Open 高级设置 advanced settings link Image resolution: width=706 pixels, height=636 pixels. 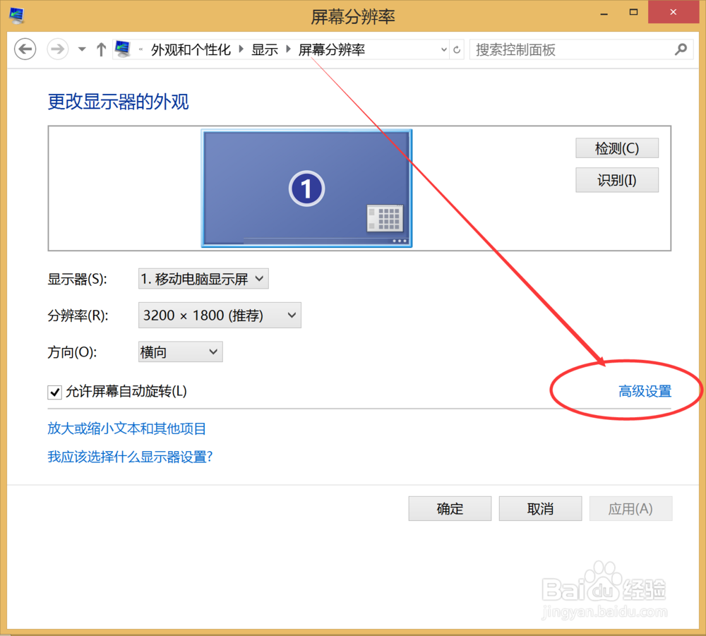coord(645,391)
